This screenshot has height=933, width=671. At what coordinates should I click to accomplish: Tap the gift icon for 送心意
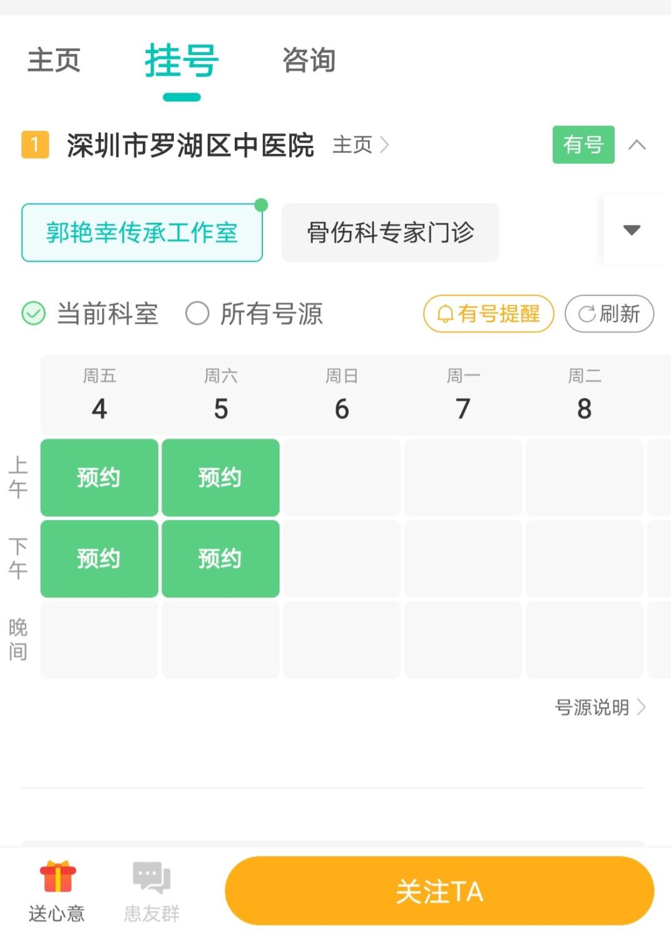57,877
